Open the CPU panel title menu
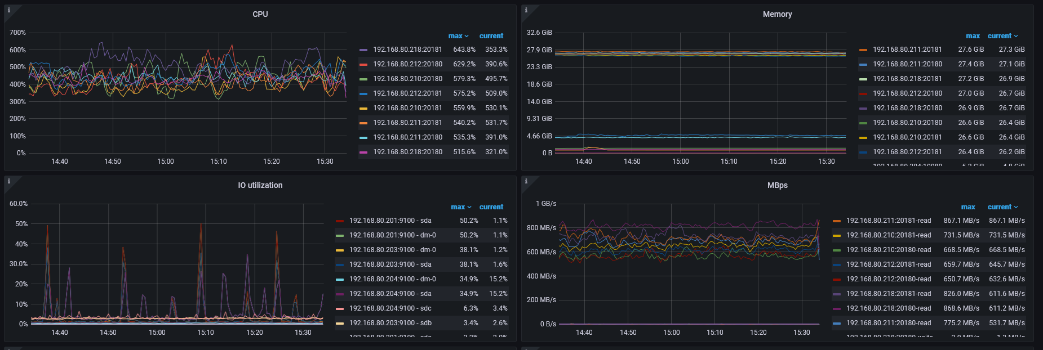 [x=260, y=14]
